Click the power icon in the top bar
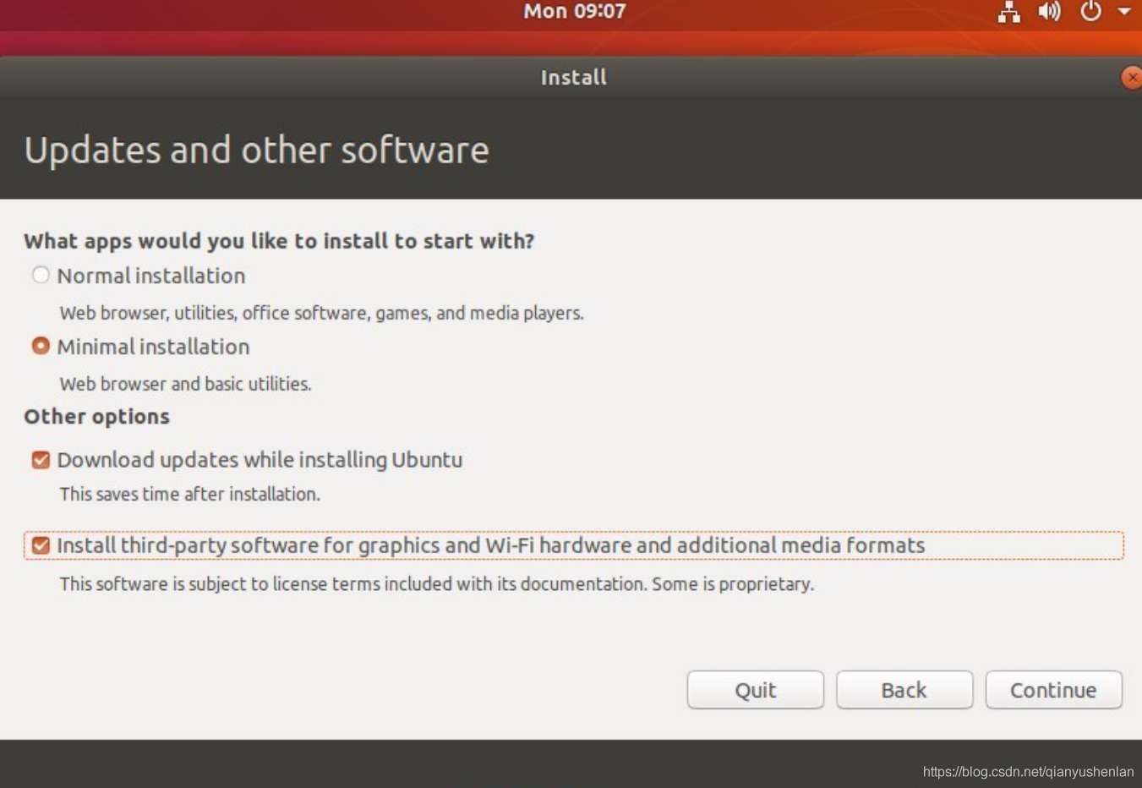Screen dimensions: 1142x788 [x=1090, y=11]
